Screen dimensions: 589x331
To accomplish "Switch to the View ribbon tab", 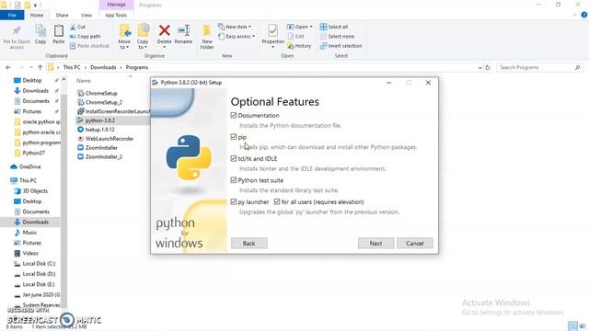I will click(86, 15).
